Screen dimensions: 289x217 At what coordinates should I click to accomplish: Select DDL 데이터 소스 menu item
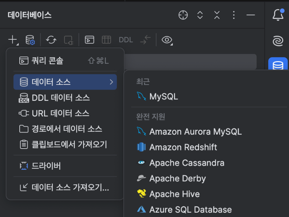point(65,98)
